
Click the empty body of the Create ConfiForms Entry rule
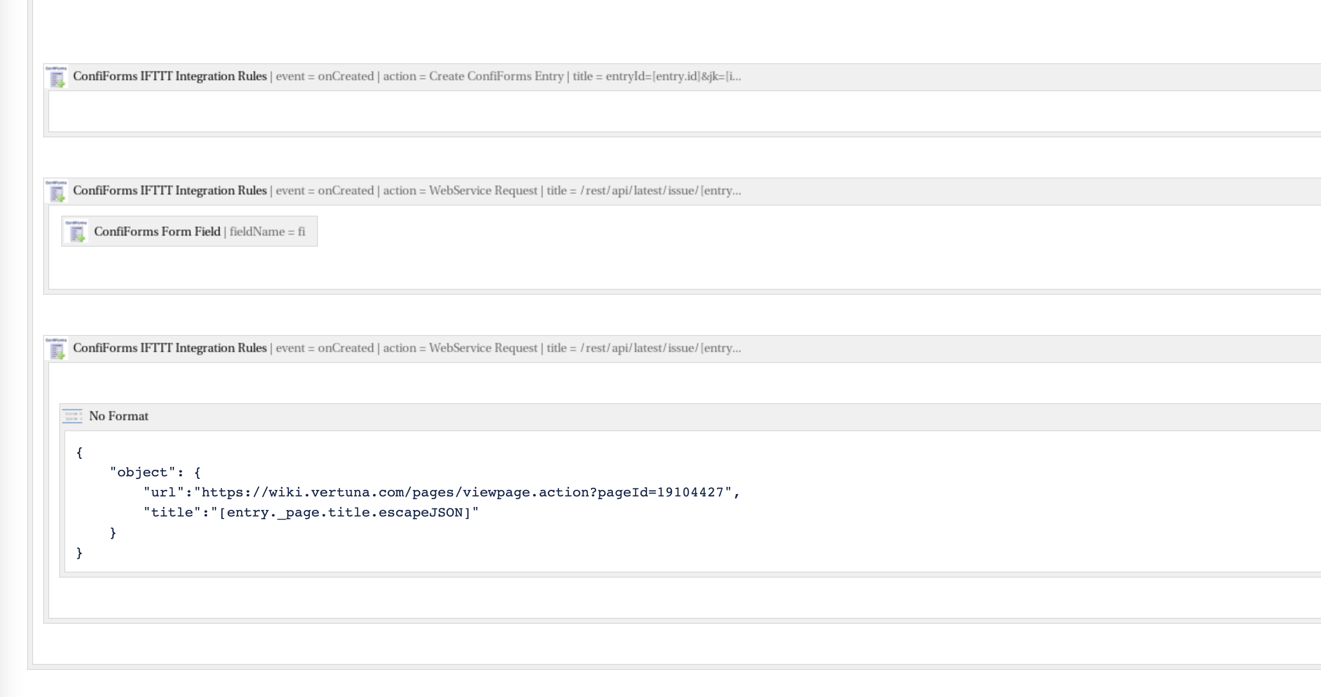coord(685,111)
